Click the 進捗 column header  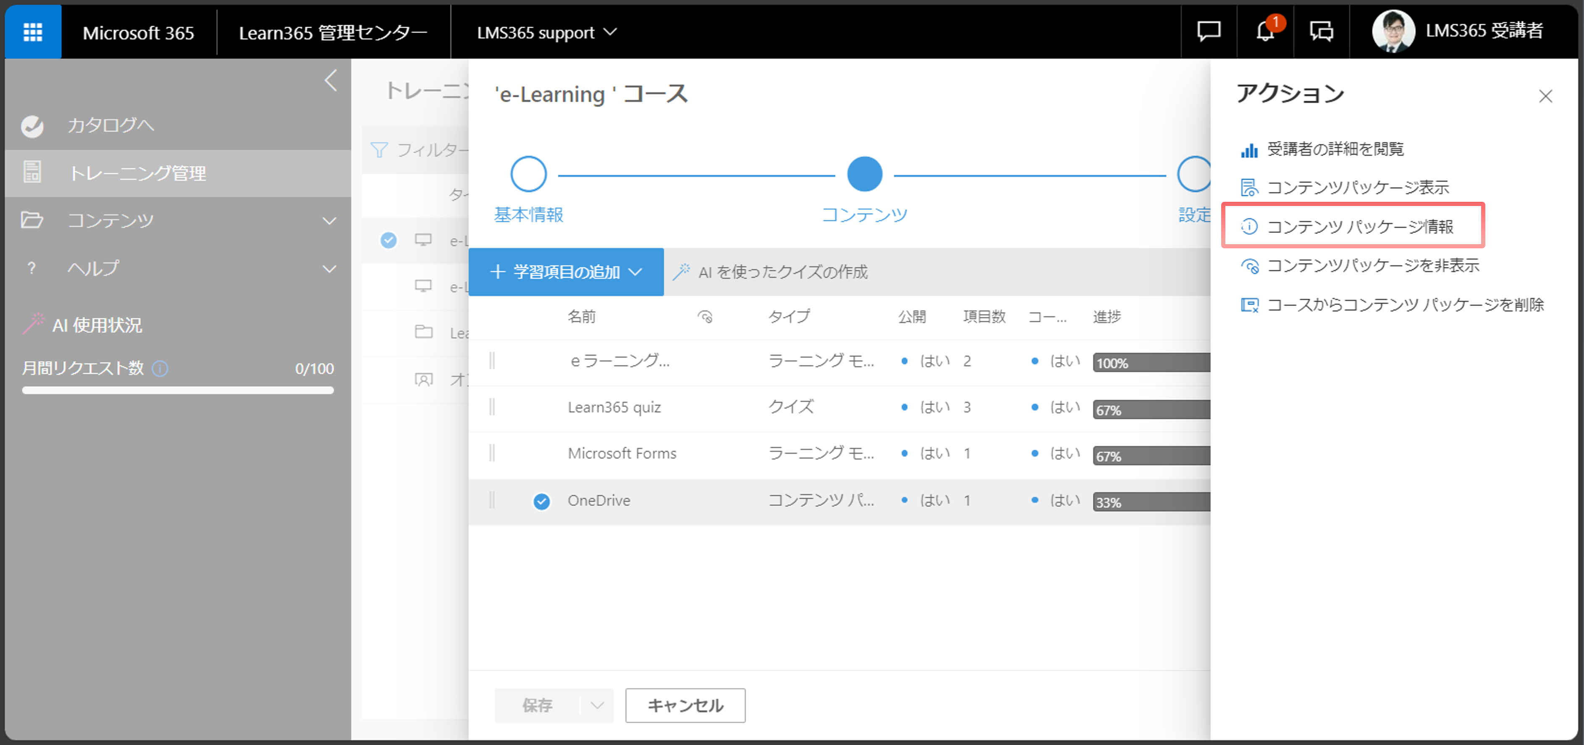tap(1107, 316)
